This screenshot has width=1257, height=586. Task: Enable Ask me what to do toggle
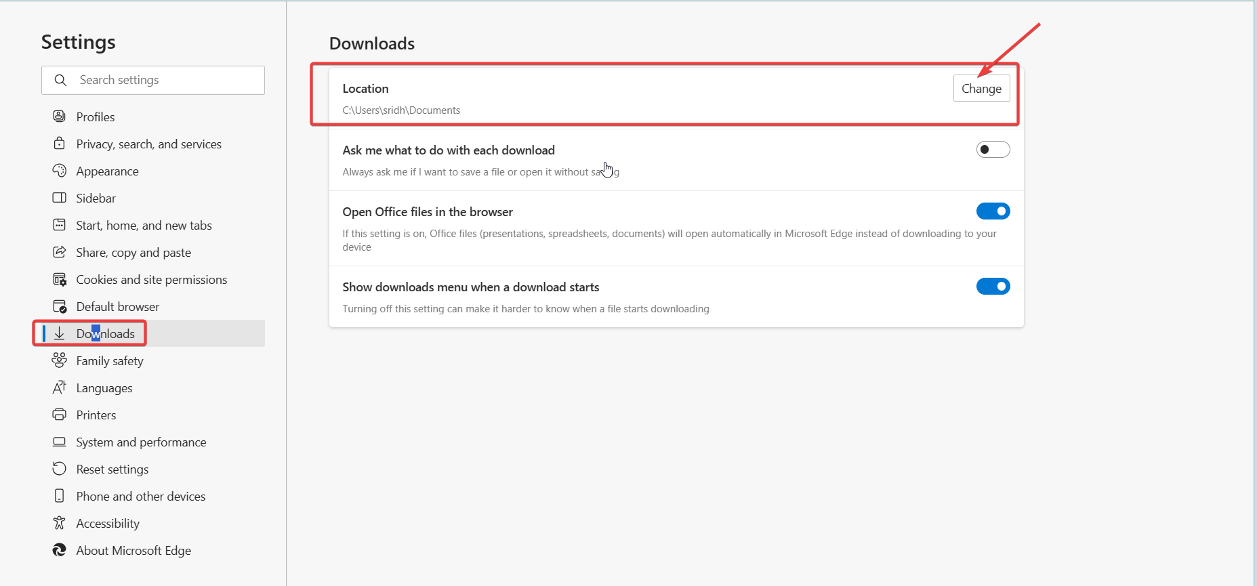993,150
